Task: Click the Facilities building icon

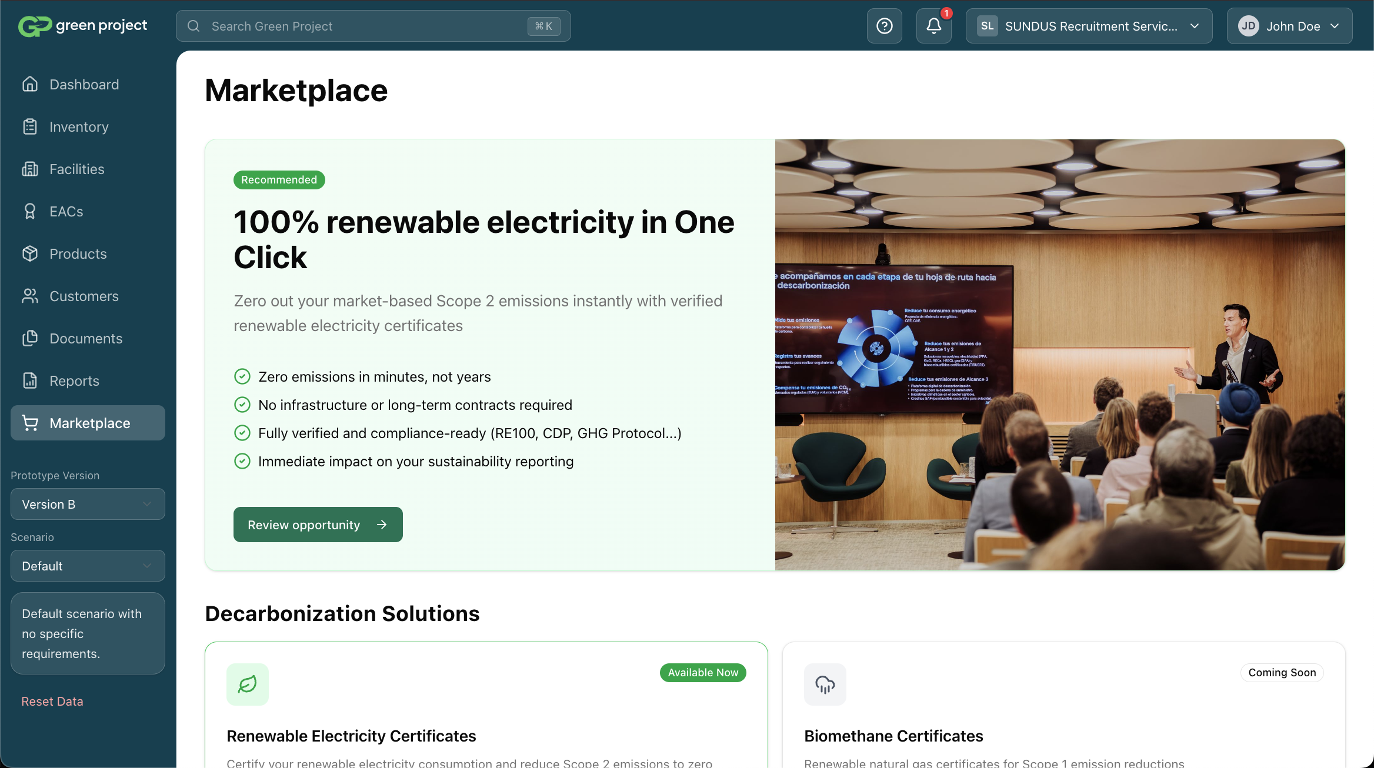Action: 30,169
